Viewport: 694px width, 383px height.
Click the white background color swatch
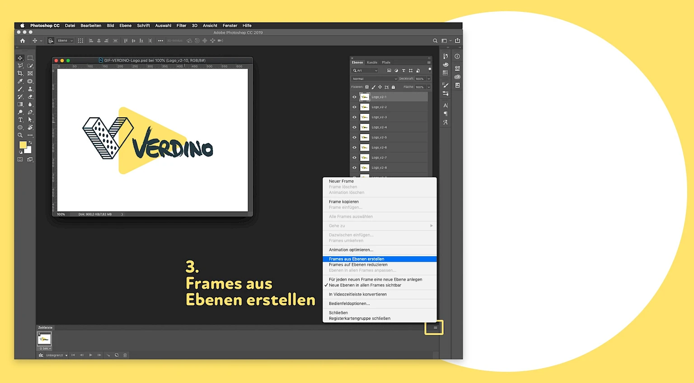[x=28, y=151]
